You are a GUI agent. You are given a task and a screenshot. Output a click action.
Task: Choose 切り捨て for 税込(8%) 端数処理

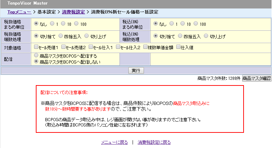tap(156, 36)
